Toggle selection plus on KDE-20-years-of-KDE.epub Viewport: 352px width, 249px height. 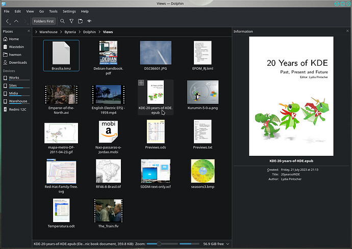pyautogui.click(x=141, y=83)
